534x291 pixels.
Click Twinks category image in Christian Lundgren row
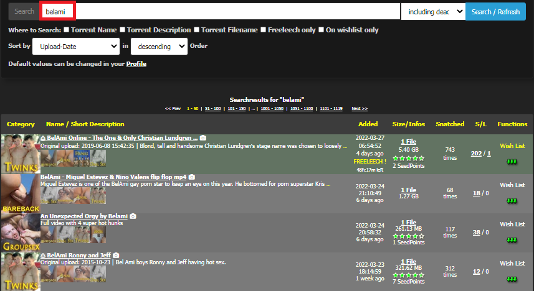coord(21,154)
